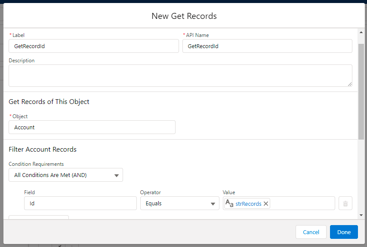This screenshot has height=247, width=367.
Task: Remove the strRecords value pill
Action: (266, 204)
